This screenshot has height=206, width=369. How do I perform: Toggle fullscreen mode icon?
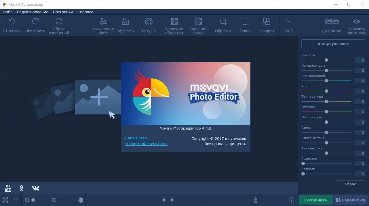click(5, 200)
